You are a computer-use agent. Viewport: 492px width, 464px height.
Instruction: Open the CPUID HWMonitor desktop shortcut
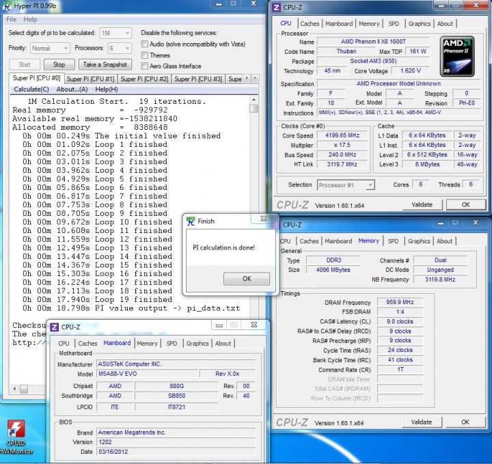tap(16, 437)
